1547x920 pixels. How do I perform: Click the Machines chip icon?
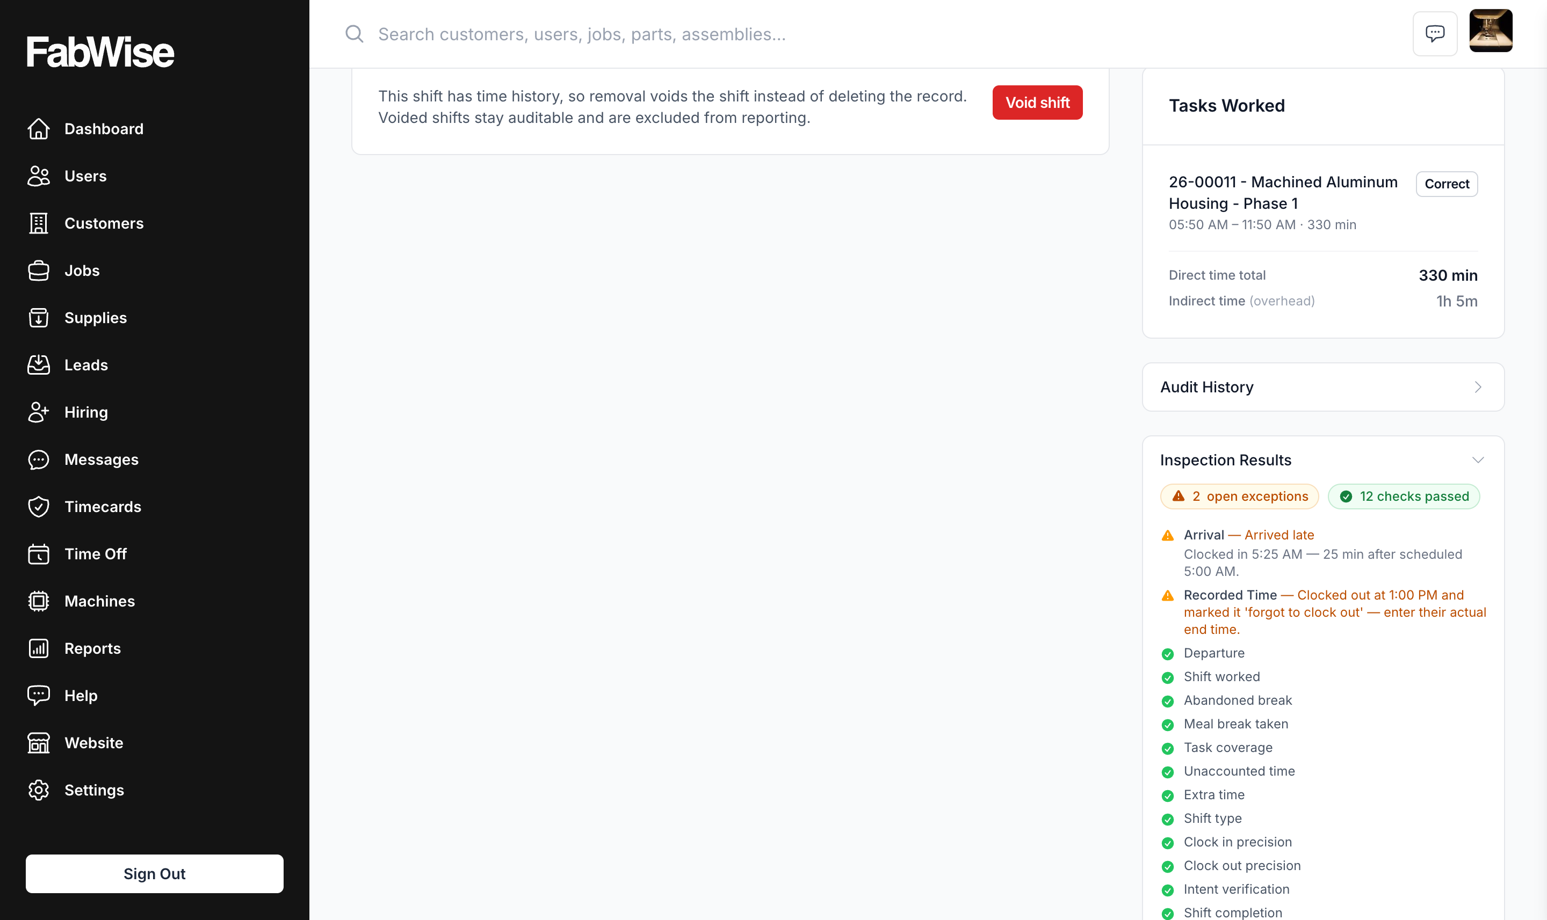tap(39, 601)
